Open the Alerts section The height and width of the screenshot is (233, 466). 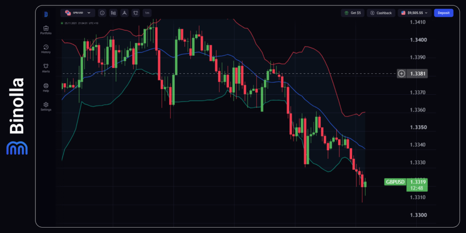(x=46, y=68)
